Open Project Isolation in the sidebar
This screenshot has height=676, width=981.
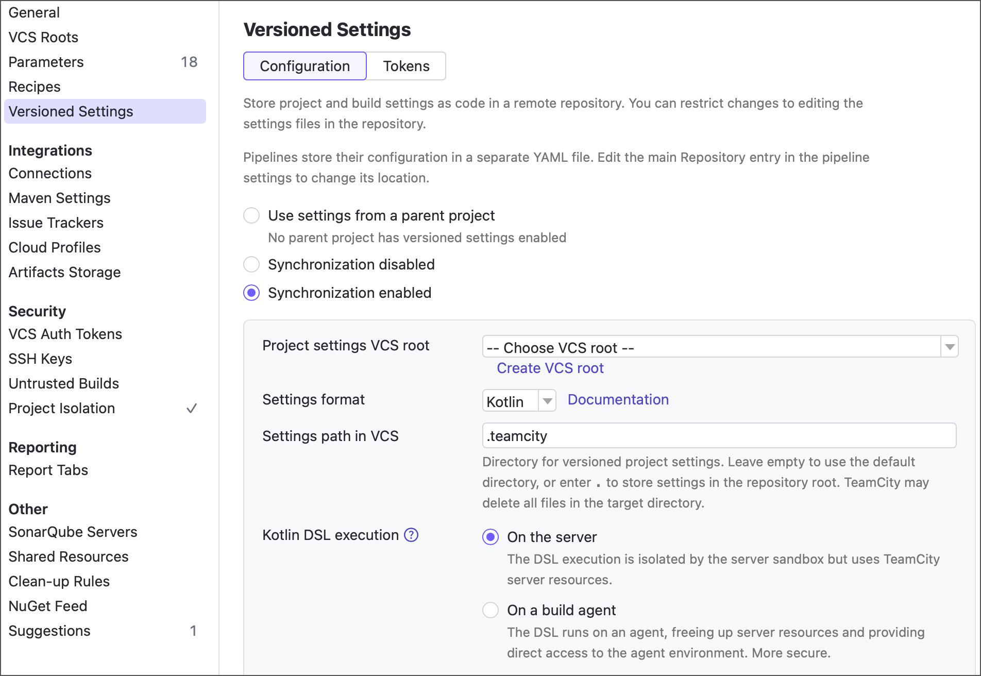[62, 408]
